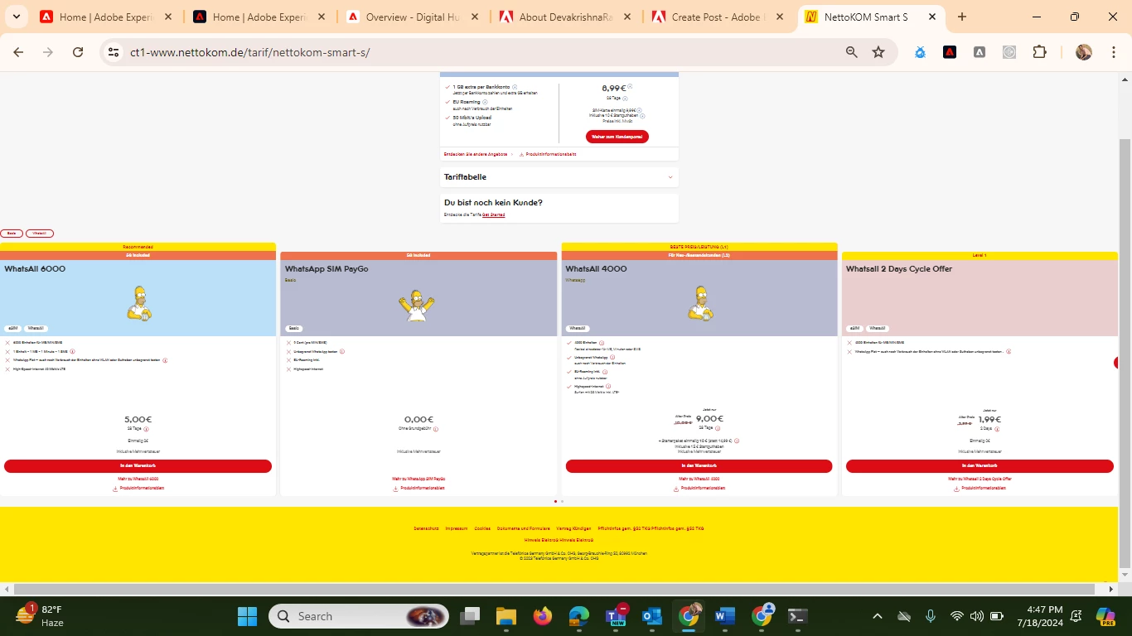1132x636 pixels.
Task: Download Produktinformationsblatt for WhatsAll 6000
Action: pyautogui.click(x=138, y=489)
